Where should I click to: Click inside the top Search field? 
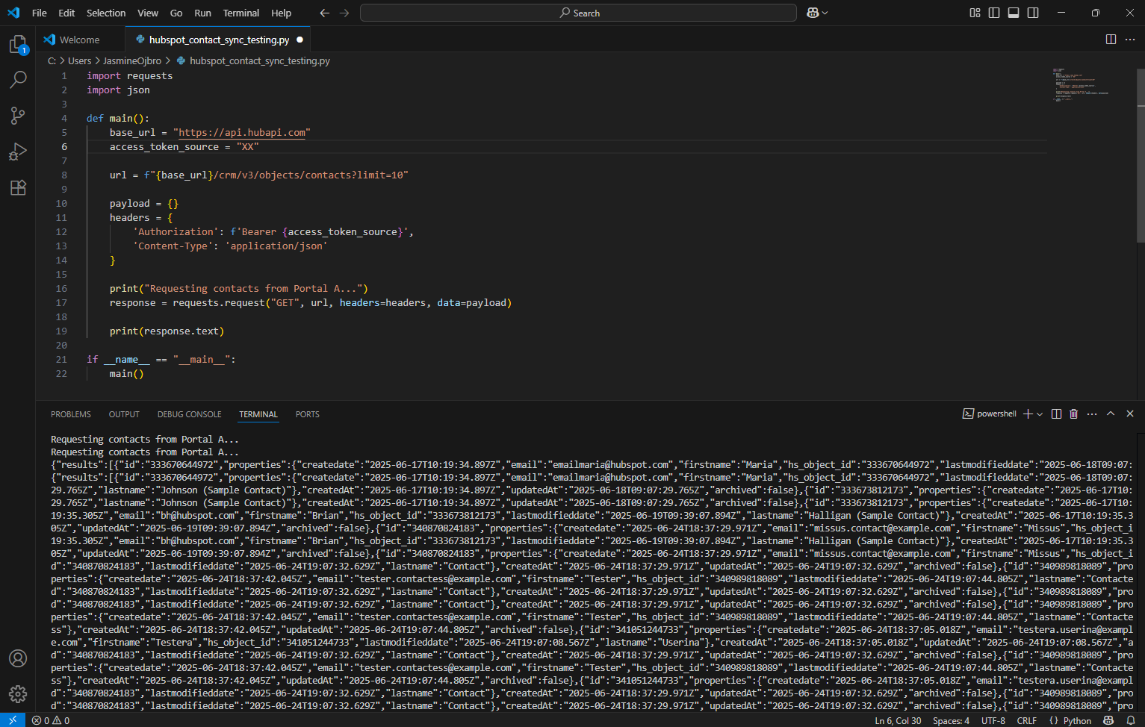pyautogui.click(x=578, y=13)
